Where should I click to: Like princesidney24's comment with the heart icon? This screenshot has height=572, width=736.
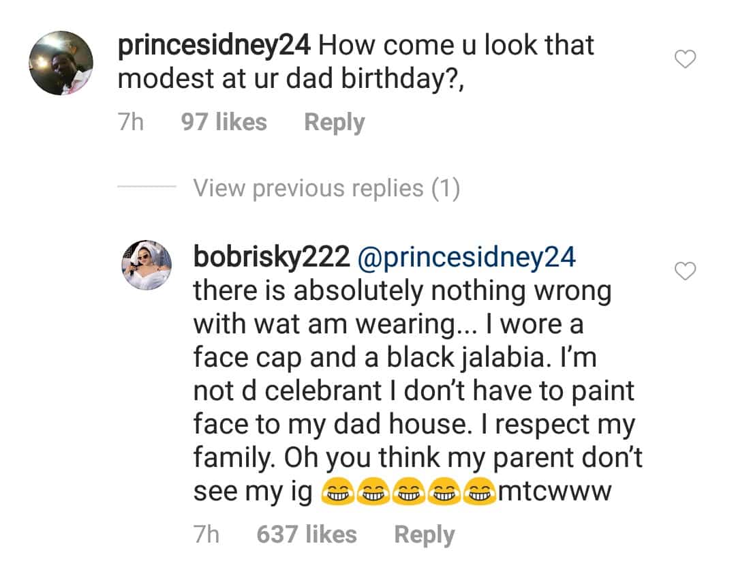[x=685, y=59]
